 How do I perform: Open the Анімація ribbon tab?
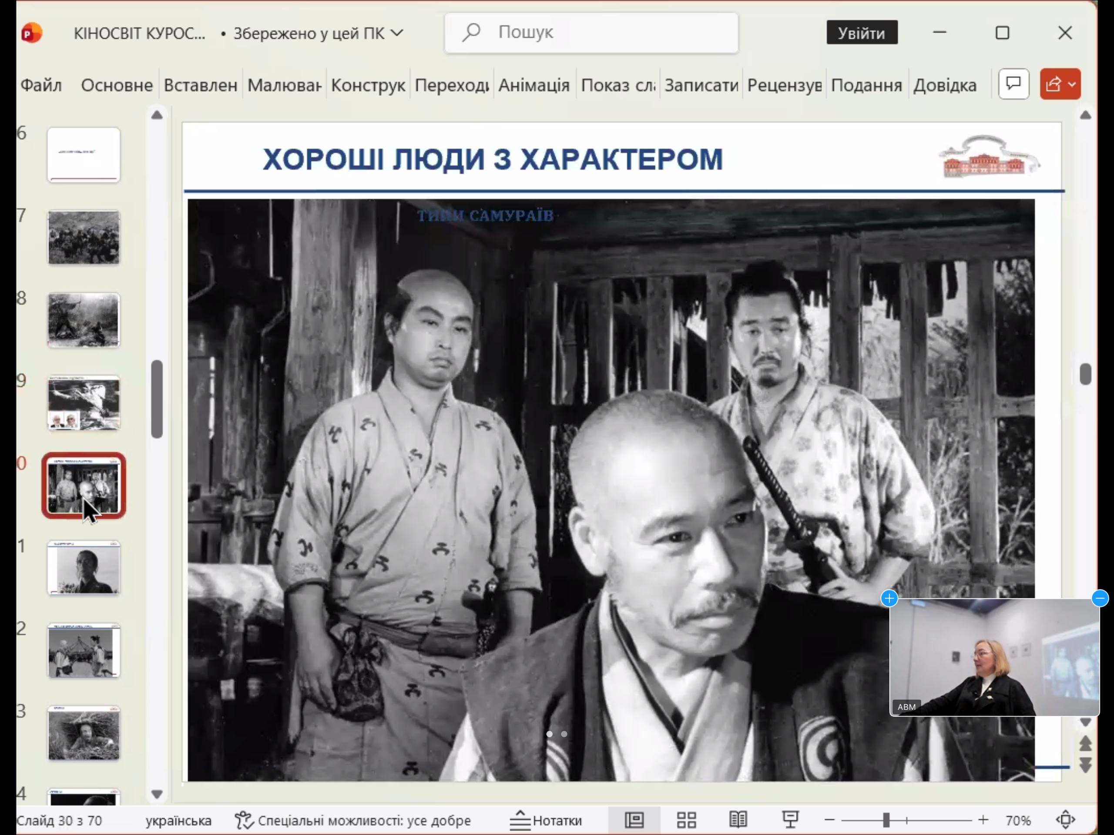pos(534,85)
